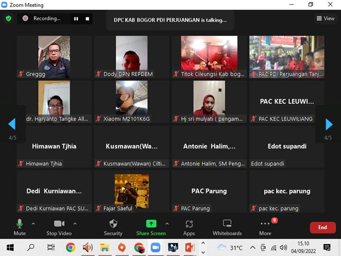Screen dimensions: 341x256
Task: Expand audio options arrow beside Mute
Action: pyautogui.click(x=33, y=224)
